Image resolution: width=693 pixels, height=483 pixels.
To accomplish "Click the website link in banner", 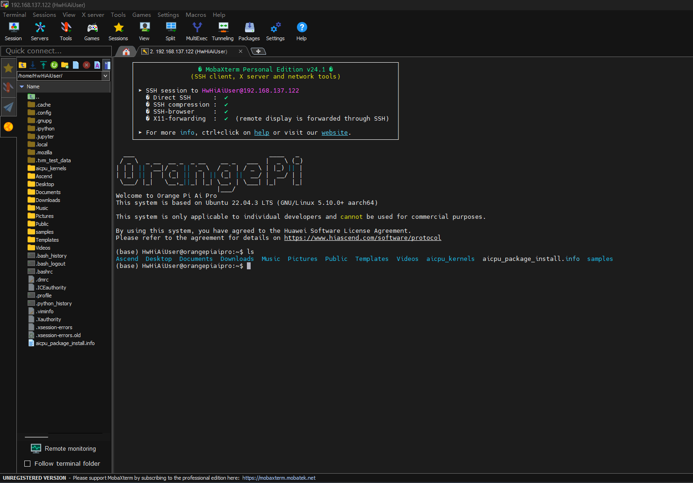I will coord(334,133).
